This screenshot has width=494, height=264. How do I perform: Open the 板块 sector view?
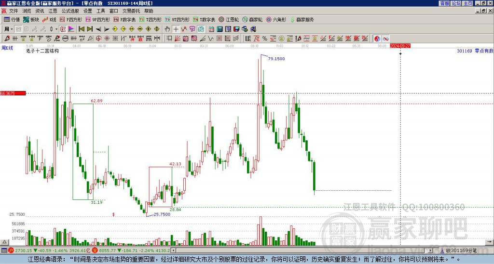point(31,19)
